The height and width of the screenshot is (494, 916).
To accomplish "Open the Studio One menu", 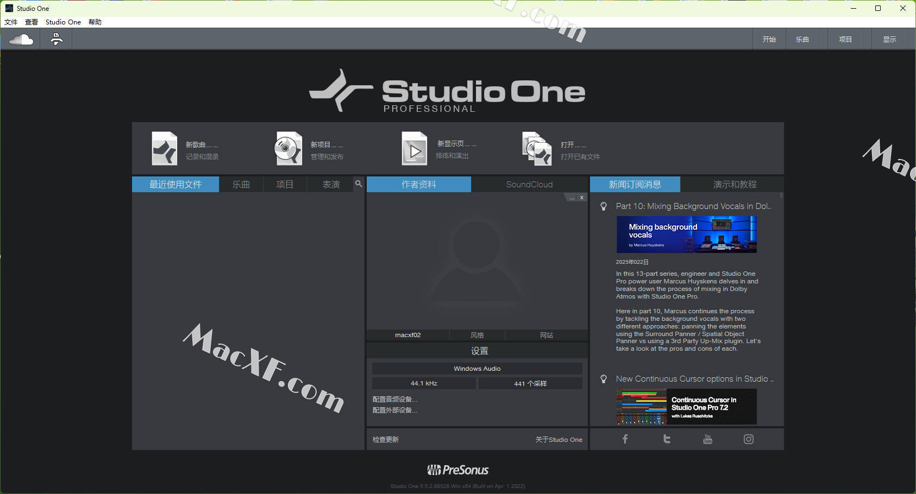I will (63, 22).
